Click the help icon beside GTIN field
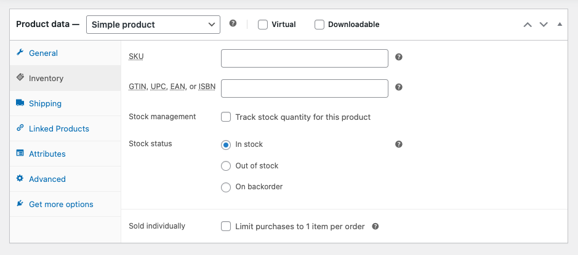This screenshot has width=578, height=255. pyautogui.click(x=399, y=87)
